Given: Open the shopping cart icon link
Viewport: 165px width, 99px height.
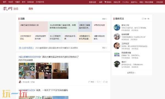Looking at the screenshot, I should click(105, 2).
